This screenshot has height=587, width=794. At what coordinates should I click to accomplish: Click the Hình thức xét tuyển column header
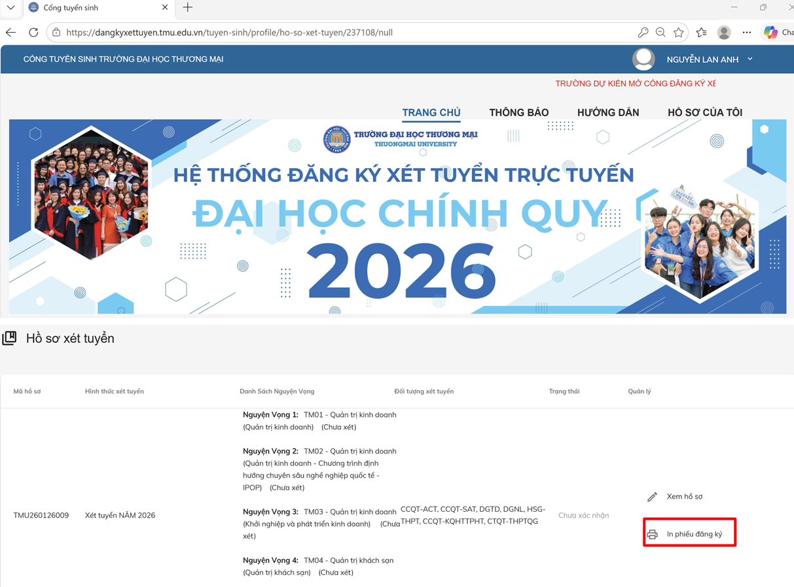point(115,391)
